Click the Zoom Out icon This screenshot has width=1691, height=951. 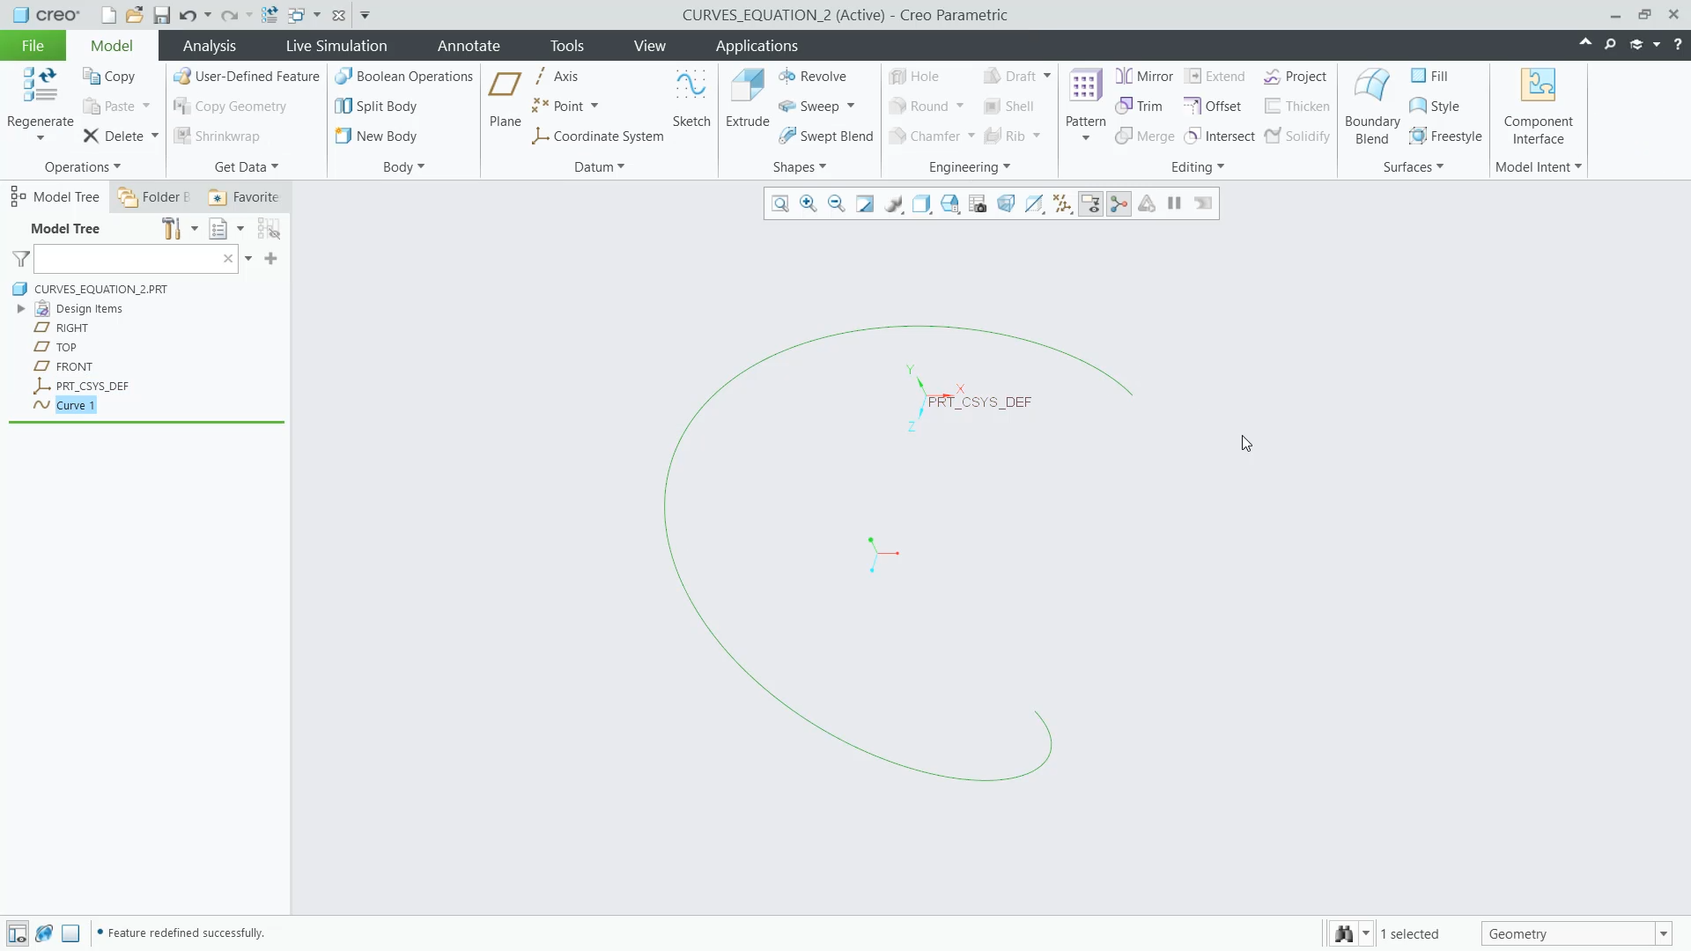pos(837,204)
